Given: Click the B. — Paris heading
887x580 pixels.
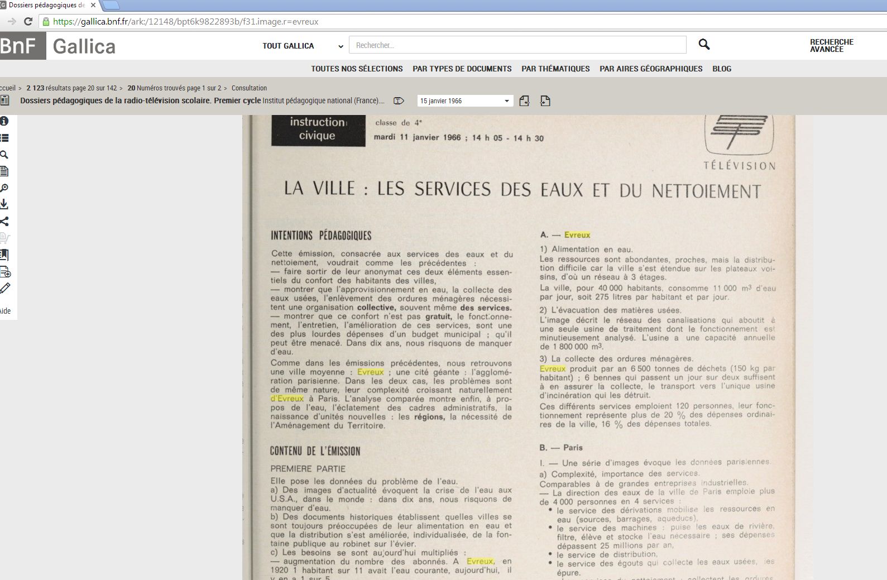Looking at the screenshot, I should (x=561, y=448).
